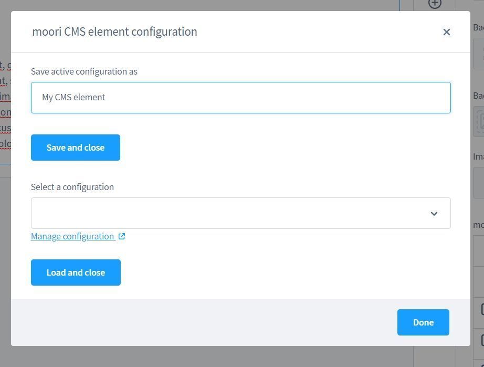The width and height of the screenshot is (484, 367).
Task: Click the sidebar field right of the name input
Action: 478,53
